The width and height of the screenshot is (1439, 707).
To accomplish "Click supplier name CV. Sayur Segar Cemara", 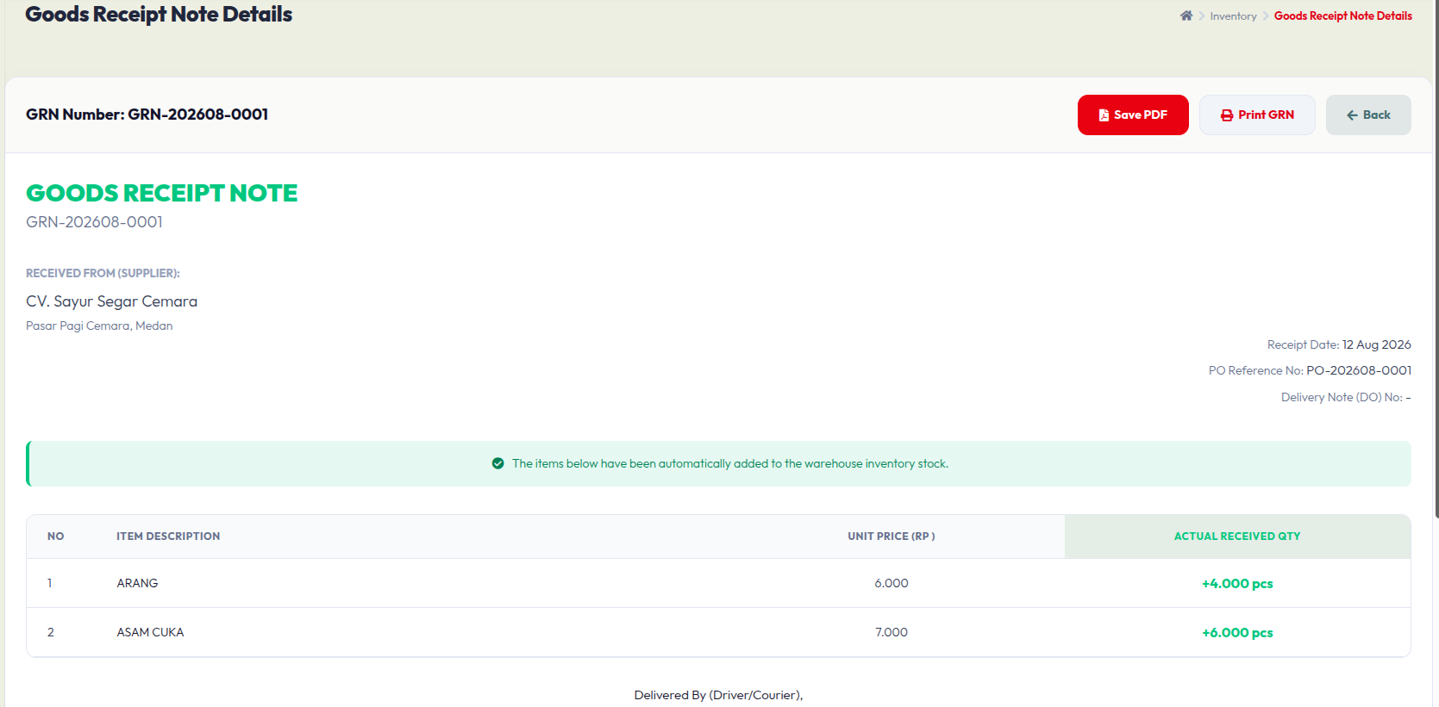I will click(112, 301).
